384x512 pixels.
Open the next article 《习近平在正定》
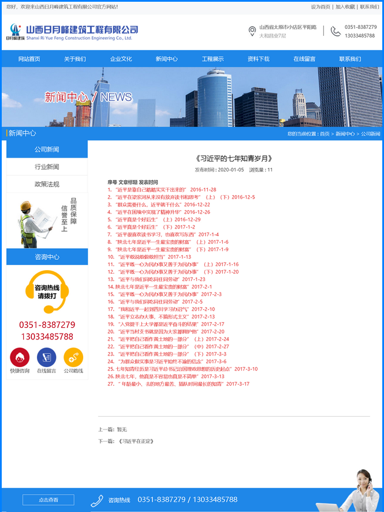coord(136,441)
